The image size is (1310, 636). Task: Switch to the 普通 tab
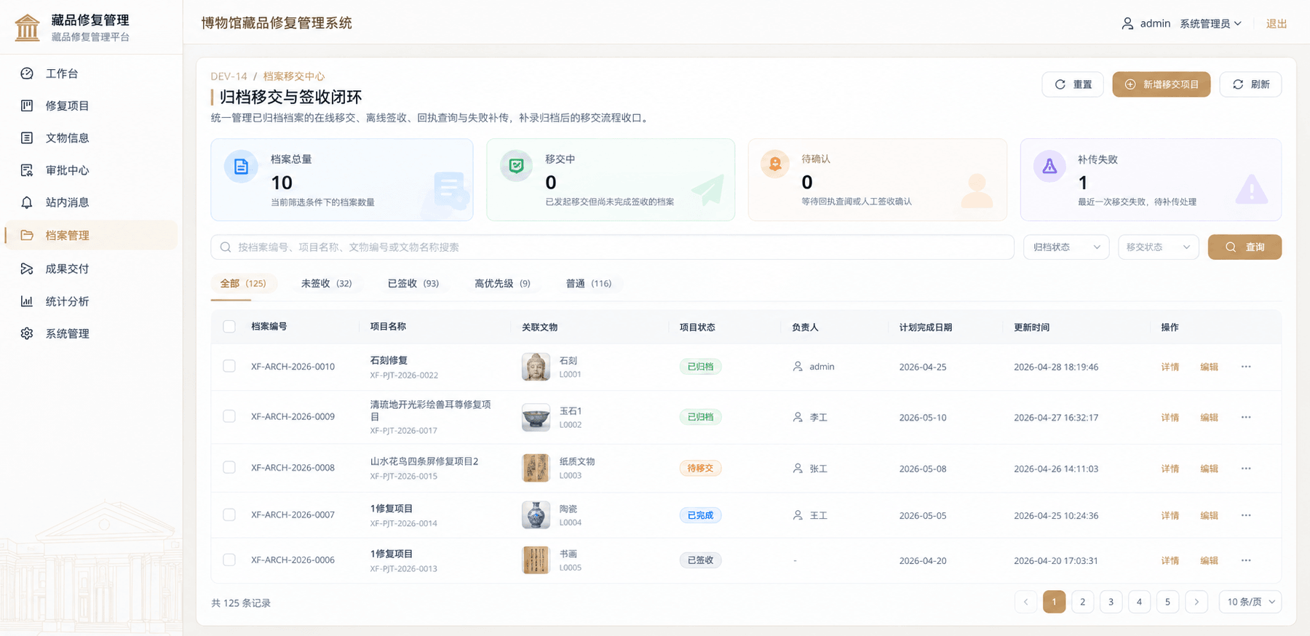click(x=589, y=284)
